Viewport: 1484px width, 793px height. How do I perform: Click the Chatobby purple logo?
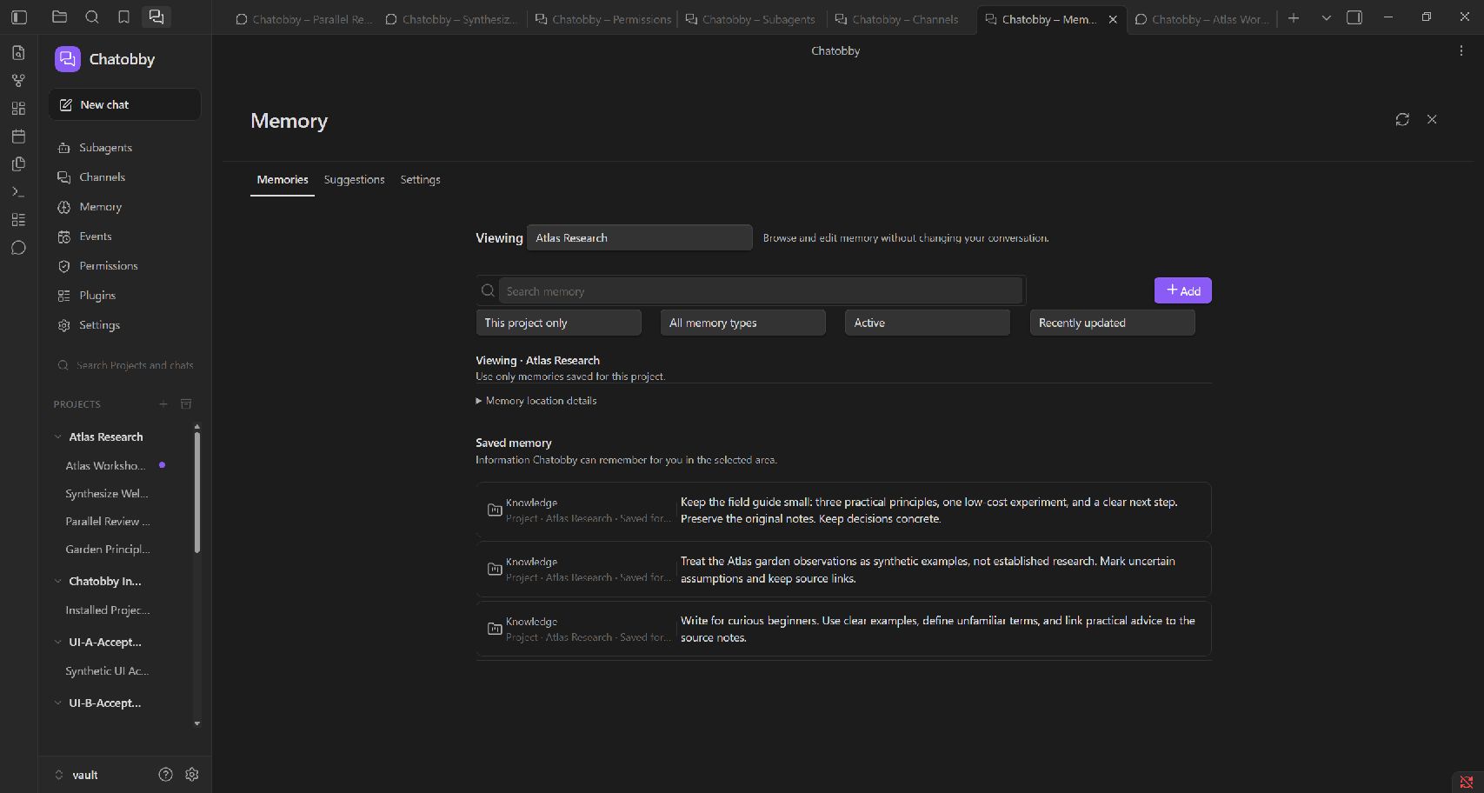coord(68,59)
